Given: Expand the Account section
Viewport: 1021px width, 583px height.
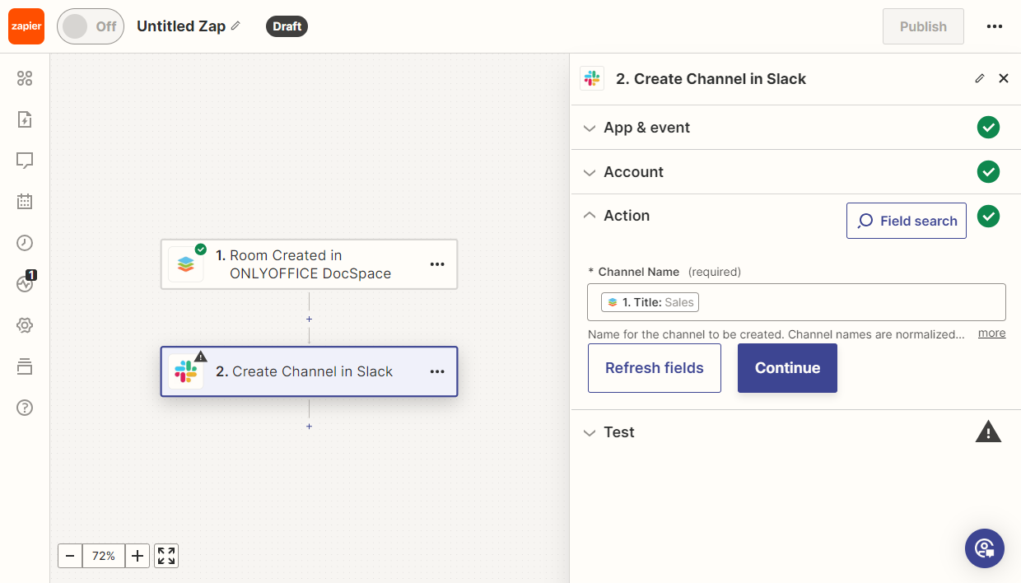Looking at the screenshot, I should coord(633,172).
